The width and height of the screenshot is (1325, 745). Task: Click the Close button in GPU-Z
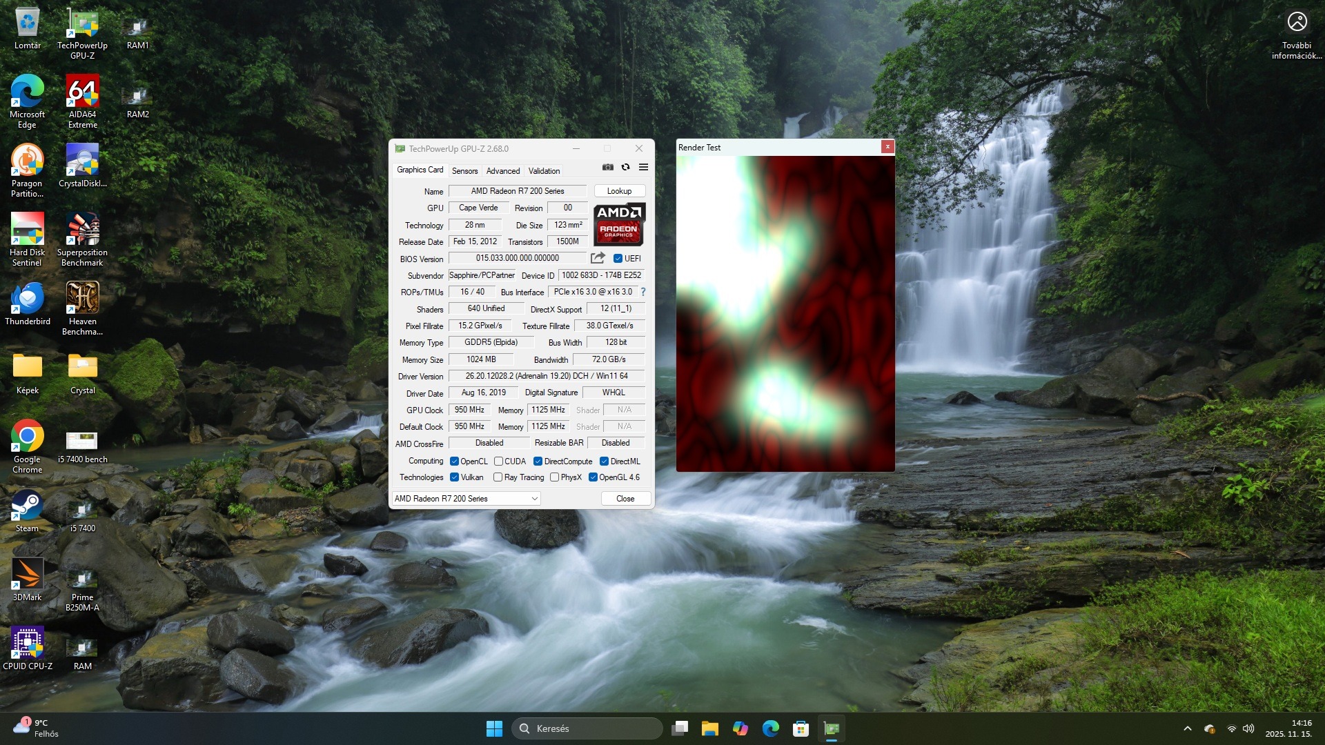(x=625, y=499)
